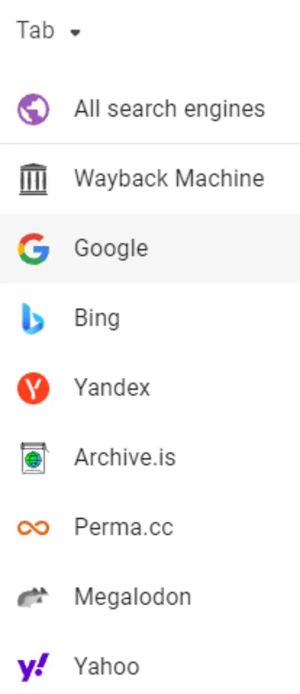Select the Yahoo text entry
The width and height of the screenshot is (300, 694).
click(107, 667)
